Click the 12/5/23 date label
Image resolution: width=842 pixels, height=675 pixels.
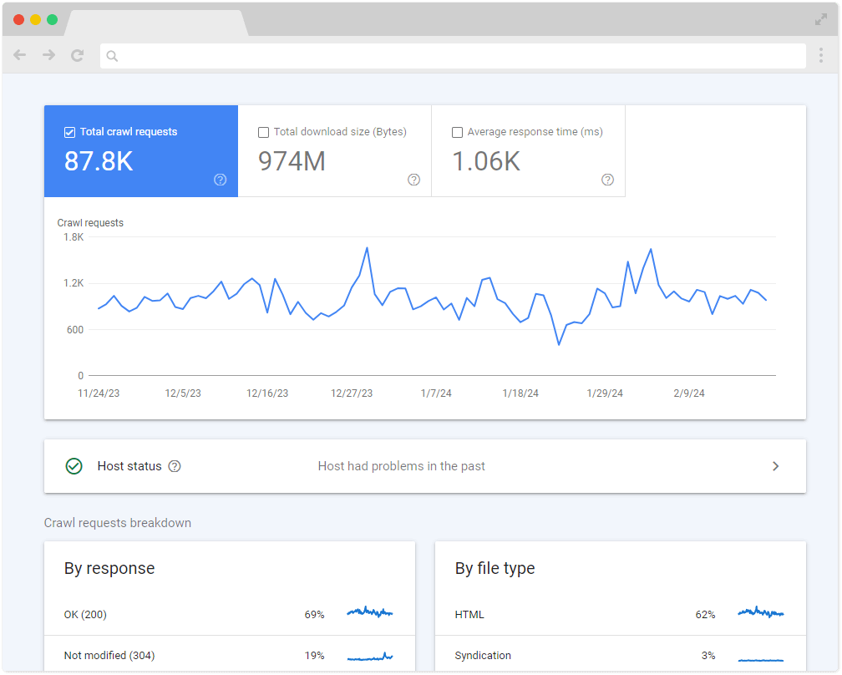pyautogui.click(x=183, y=393)
